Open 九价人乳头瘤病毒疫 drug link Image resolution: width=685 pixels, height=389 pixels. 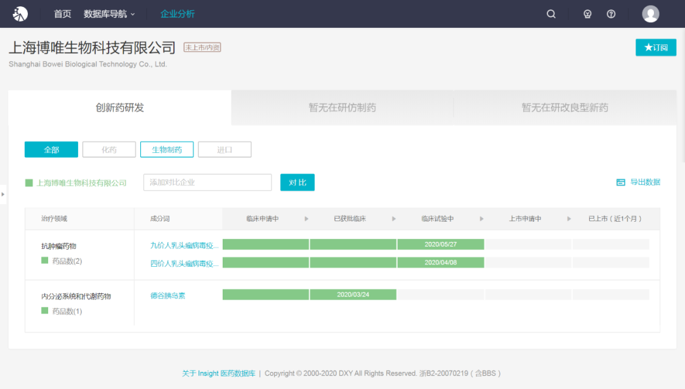pyautogui.click(x=185, y=245)
